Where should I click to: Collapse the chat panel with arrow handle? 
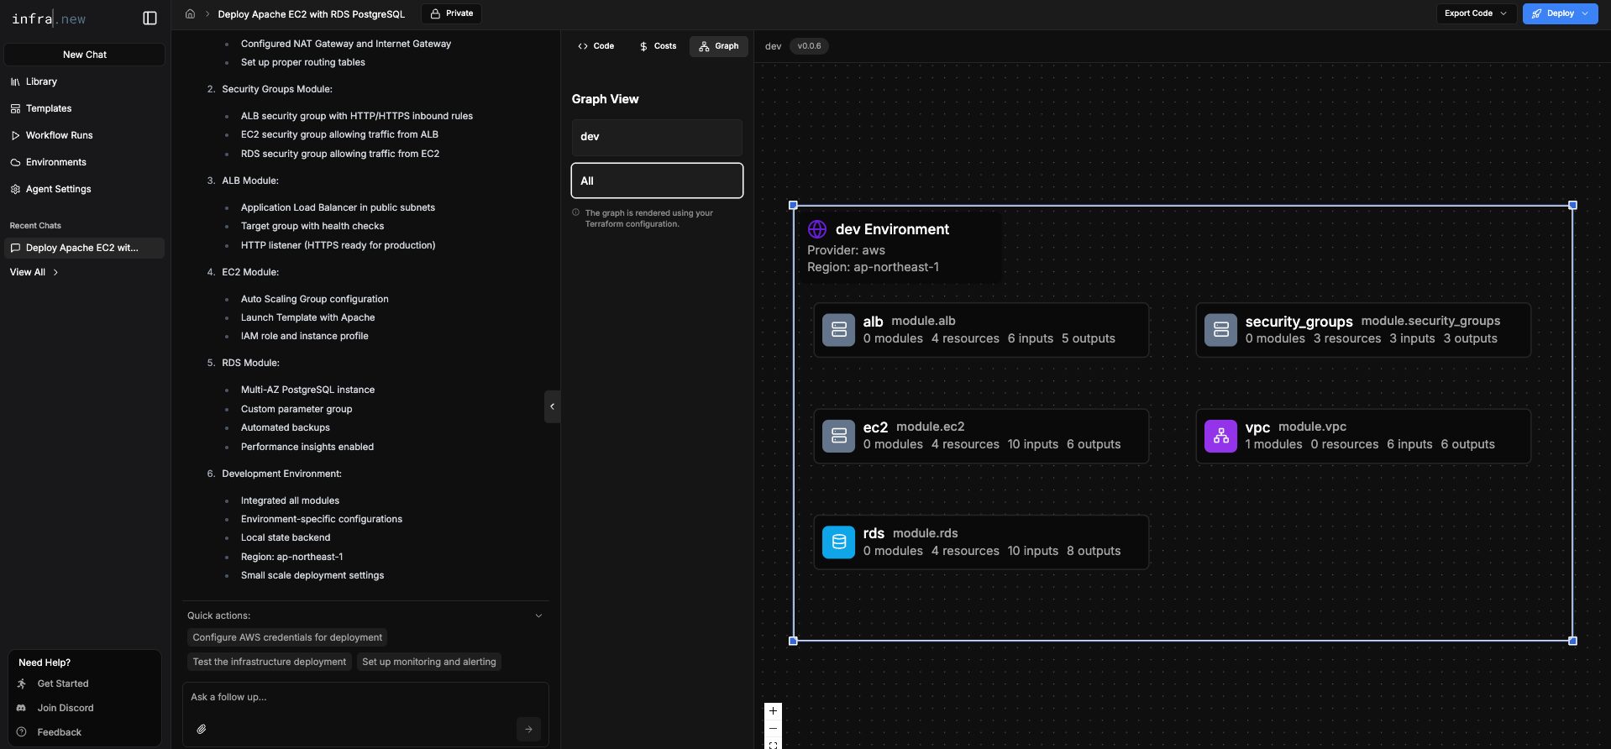click(x=552, y=406)
